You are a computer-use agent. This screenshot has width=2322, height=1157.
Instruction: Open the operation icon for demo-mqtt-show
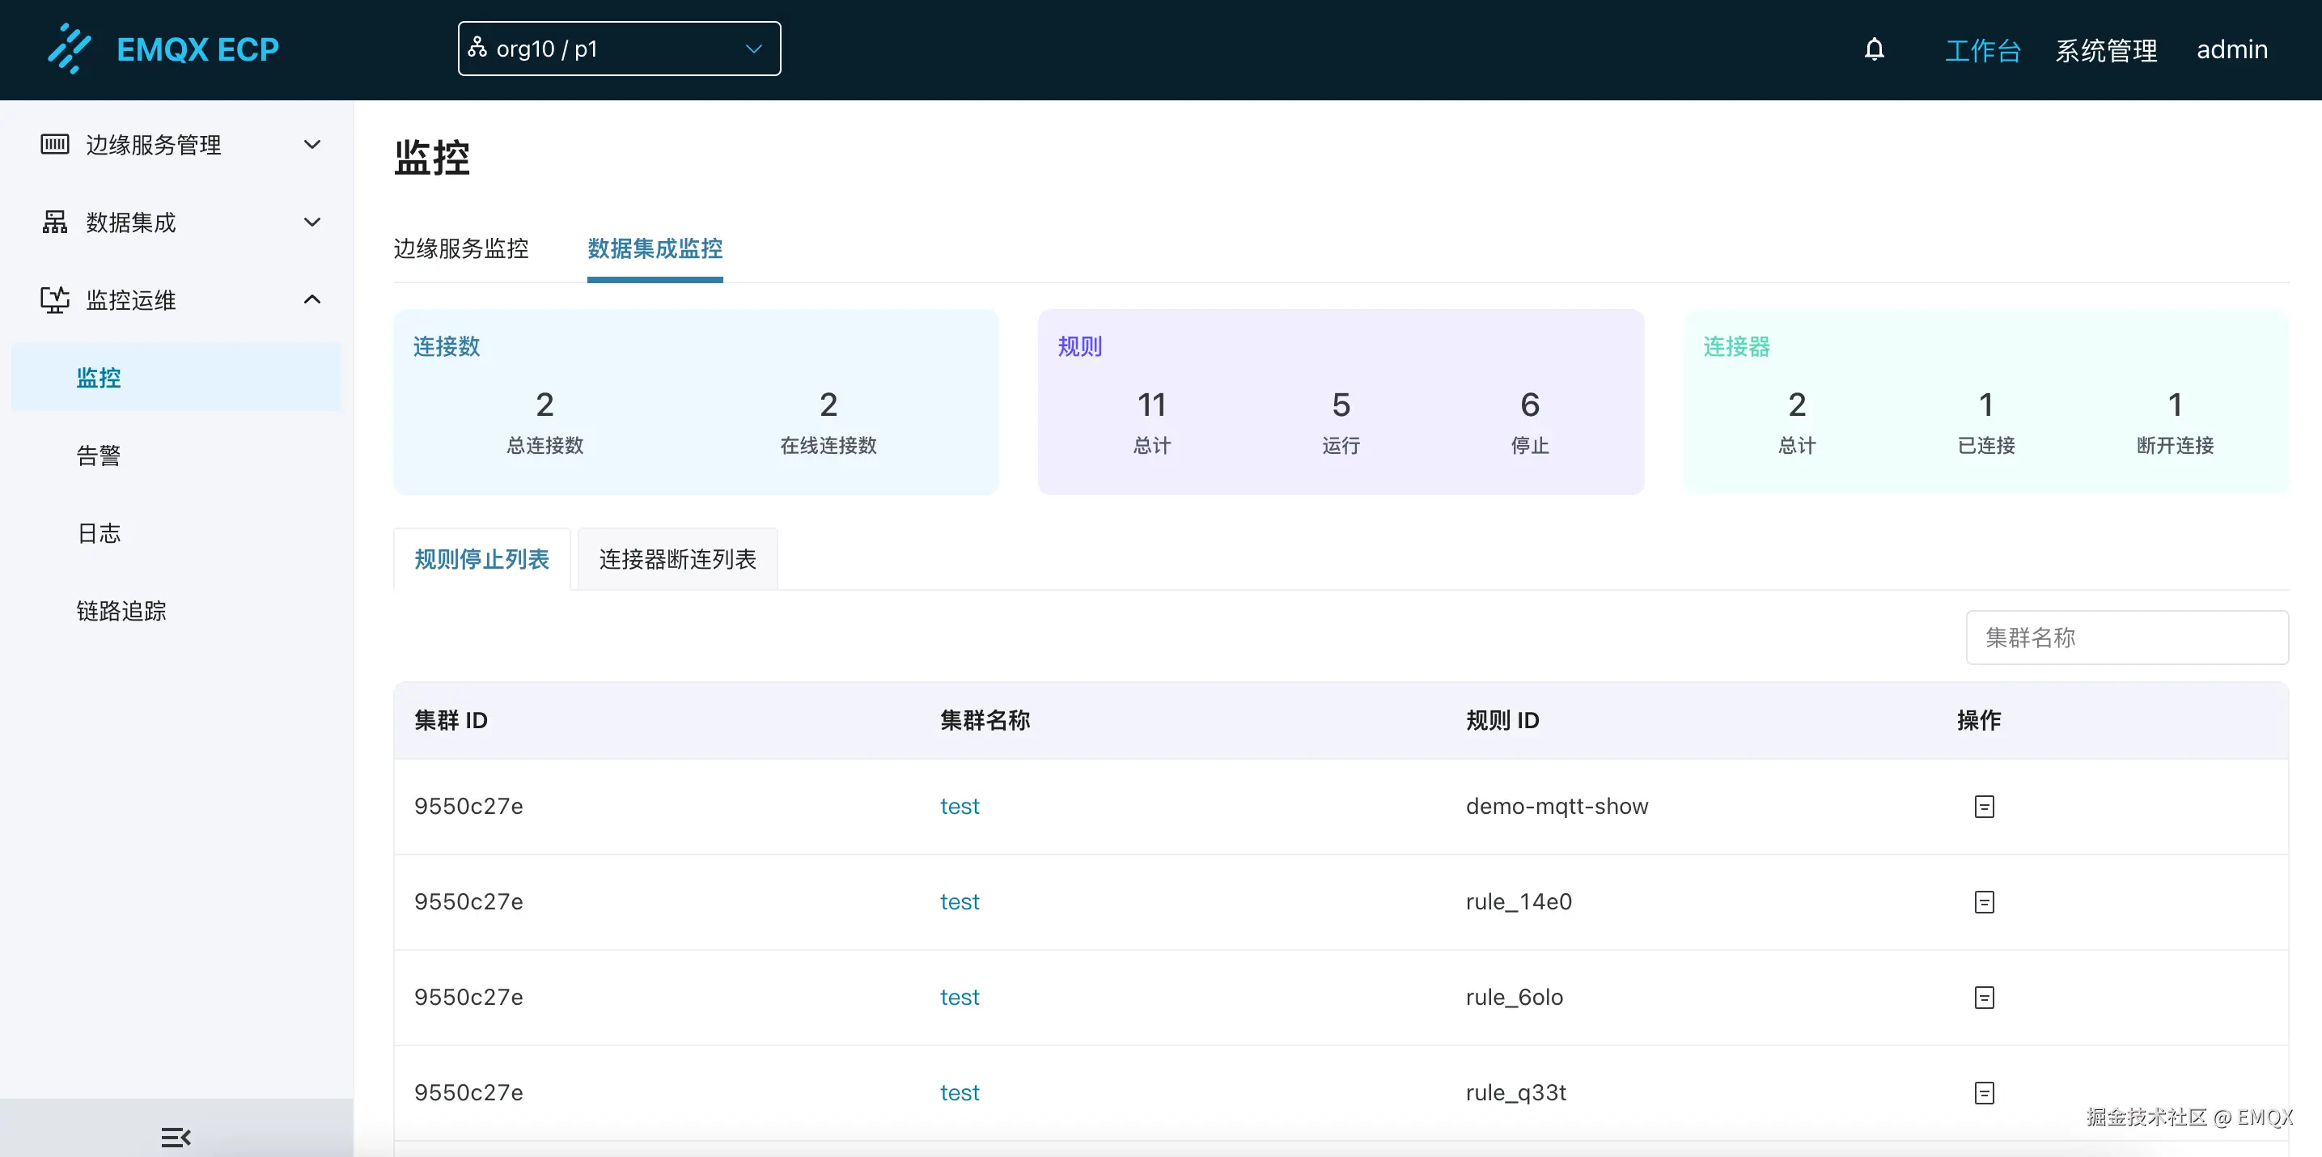(1984, 806)
